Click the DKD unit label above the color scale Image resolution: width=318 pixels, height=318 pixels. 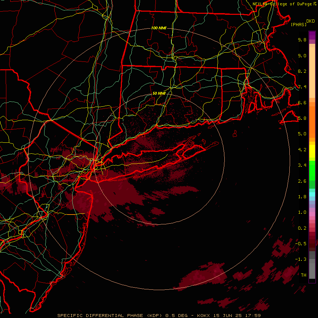[x=311, y=21]
